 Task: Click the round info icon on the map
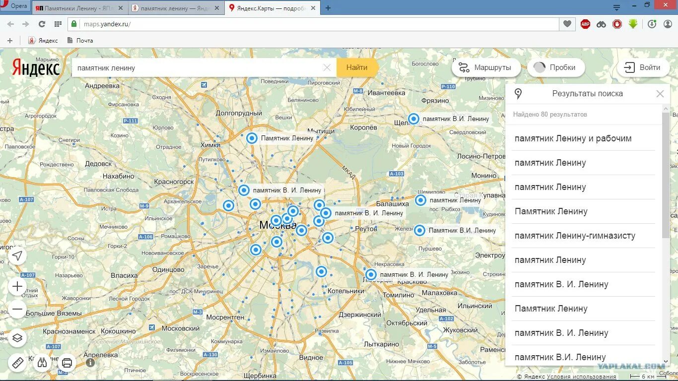tap(90, 363)
